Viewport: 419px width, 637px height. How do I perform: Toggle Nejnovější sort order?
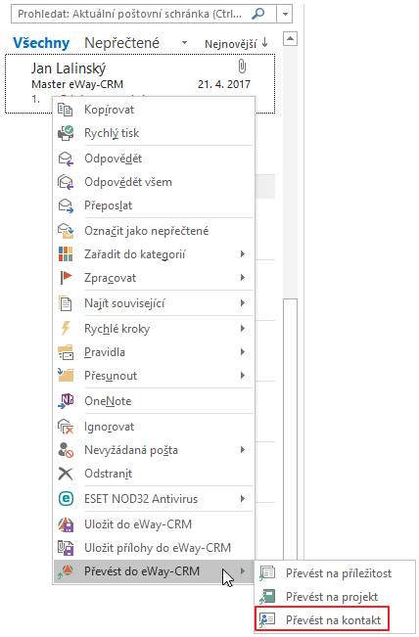pos(236,43)
